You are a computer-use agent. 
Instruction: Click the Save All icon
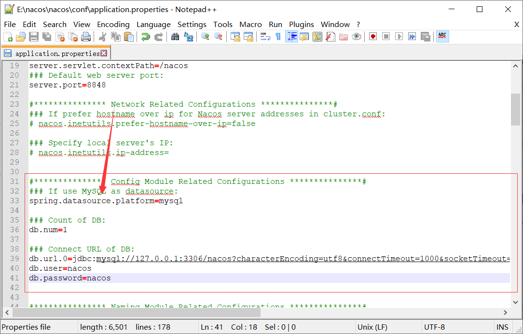pos(47,36)
